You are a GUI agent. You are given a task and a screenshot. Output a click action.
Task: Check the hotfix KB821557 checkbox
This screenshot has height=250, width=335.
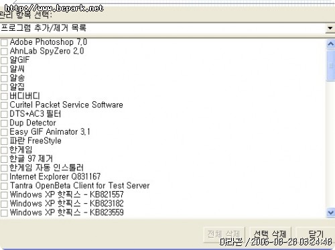(x=4, y=195)
